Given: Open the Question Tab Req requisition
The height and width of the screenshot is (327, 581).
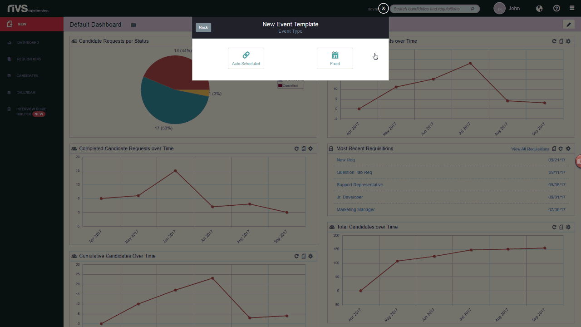Looking at the screenshot, I should tap(354, 173).
